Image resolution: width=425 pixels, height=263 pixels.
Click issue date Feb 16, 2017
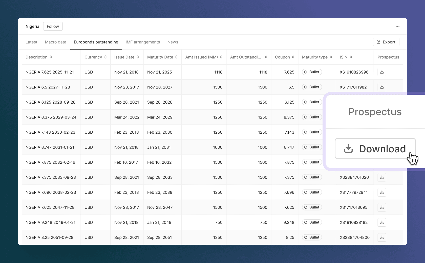[x=126, y=162]
